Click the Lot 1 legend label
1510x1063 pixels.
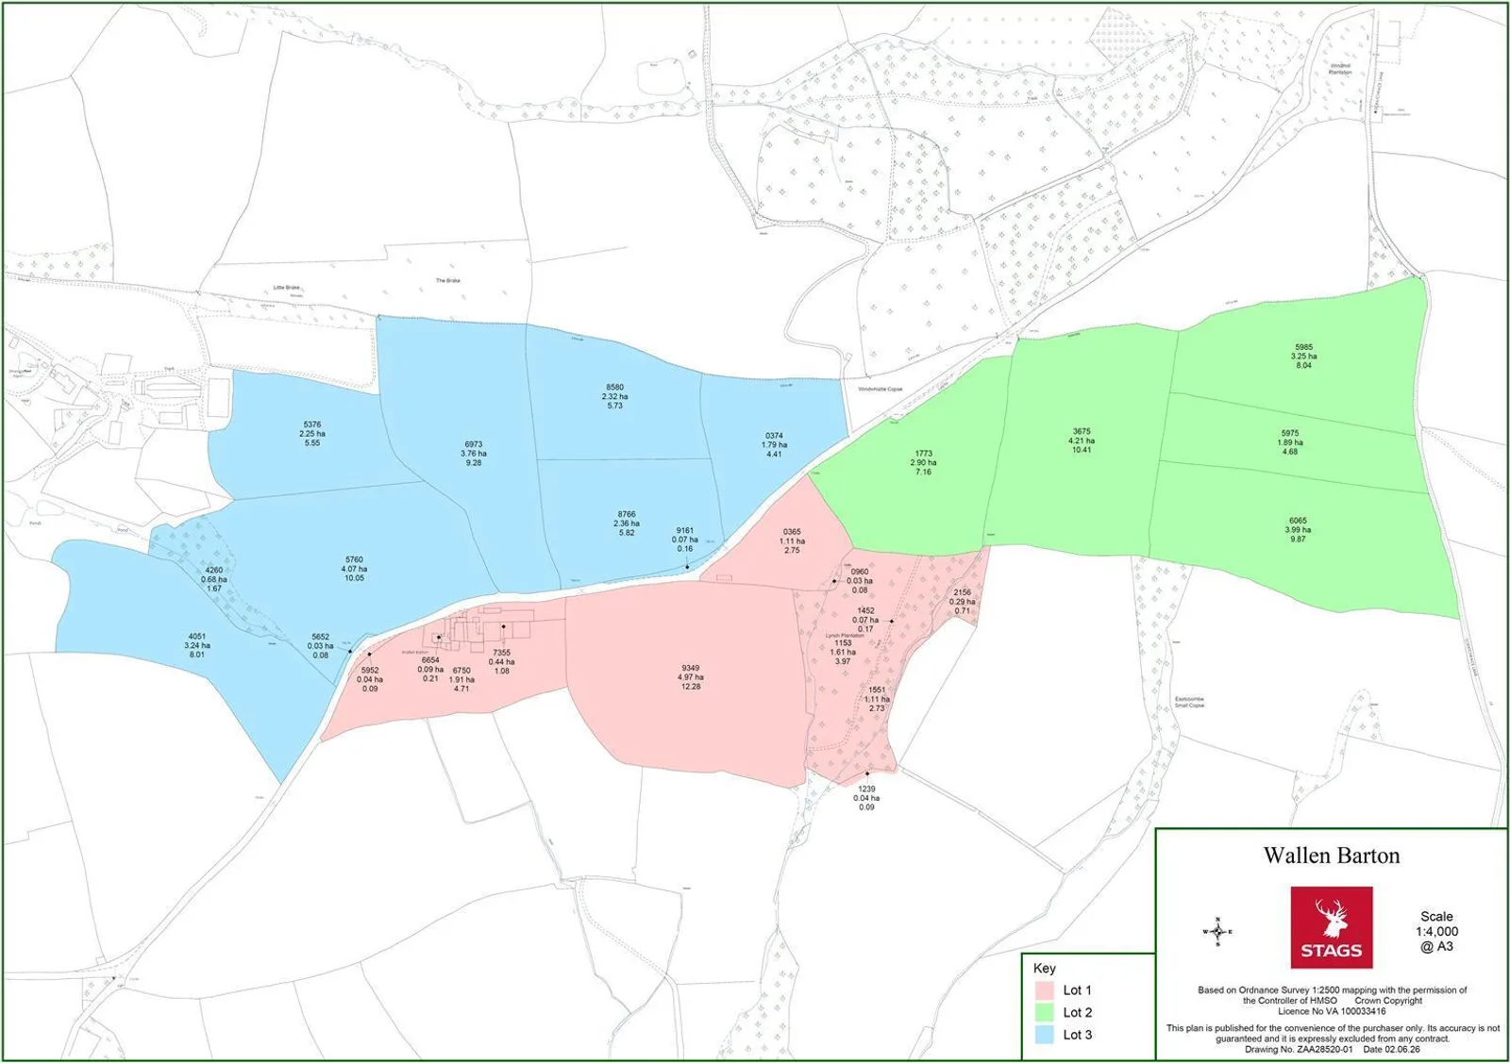click(x=1077, y=990)
